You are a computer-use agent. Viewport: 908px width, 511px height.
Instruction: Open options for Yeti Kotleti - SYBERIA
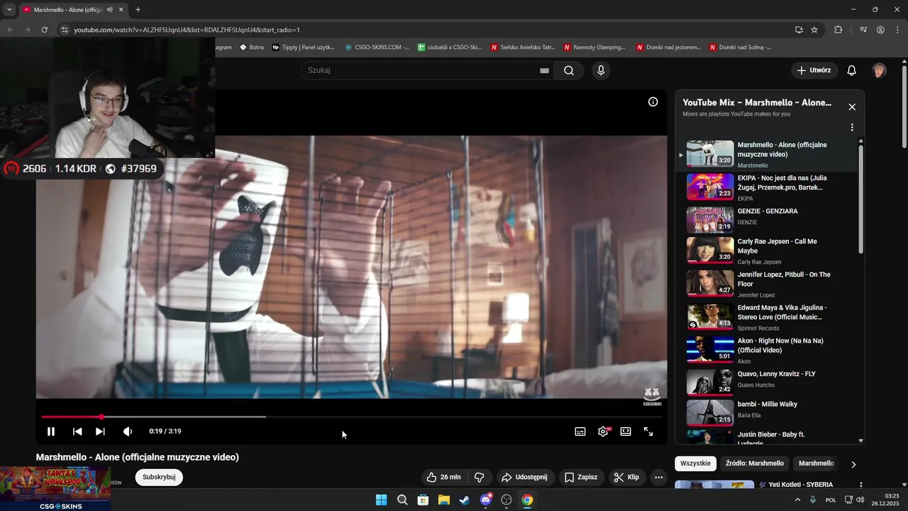(x=861, y=485)
